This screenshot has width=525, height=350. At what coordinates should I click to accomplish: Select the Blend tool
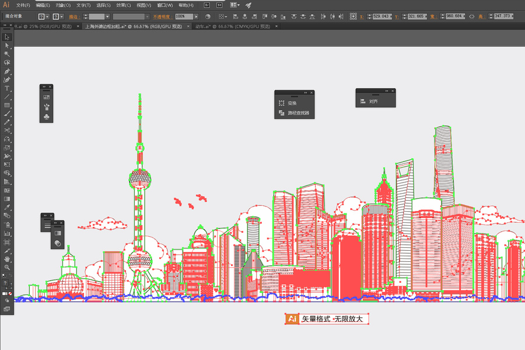click(6, 216)
